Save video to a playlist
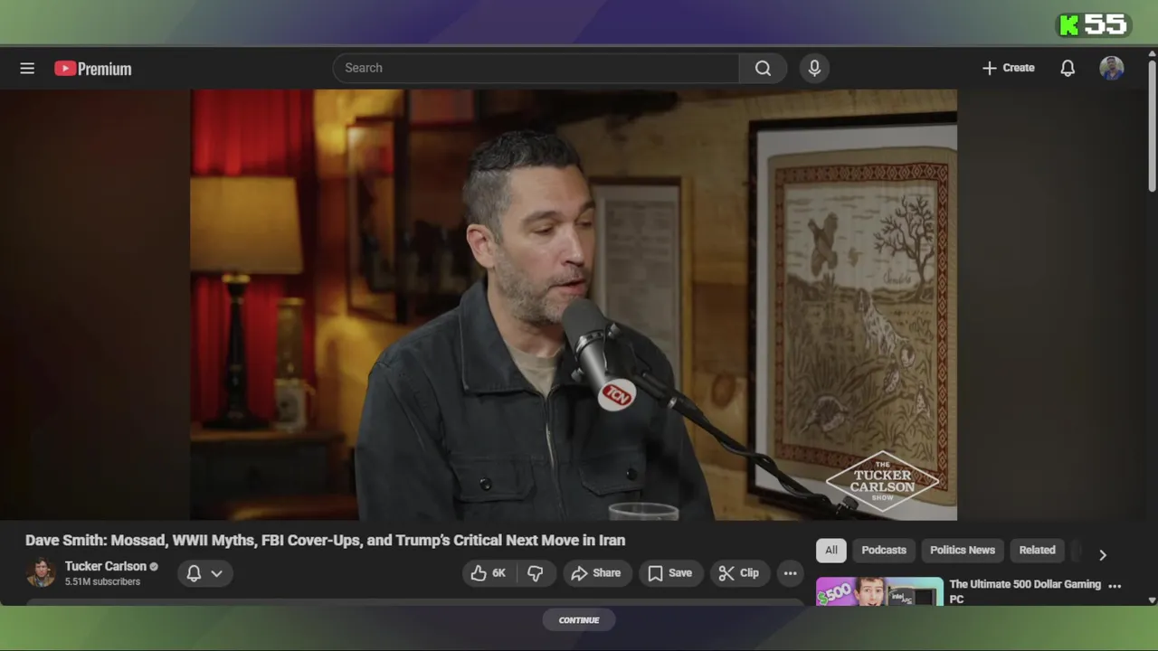Image resolution: width=1158 pixels, height=651 pixels. click(670, 572)
